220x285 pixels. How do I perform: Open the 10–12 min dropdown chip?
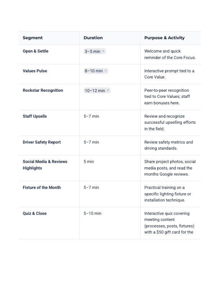(x=97, y=91)
